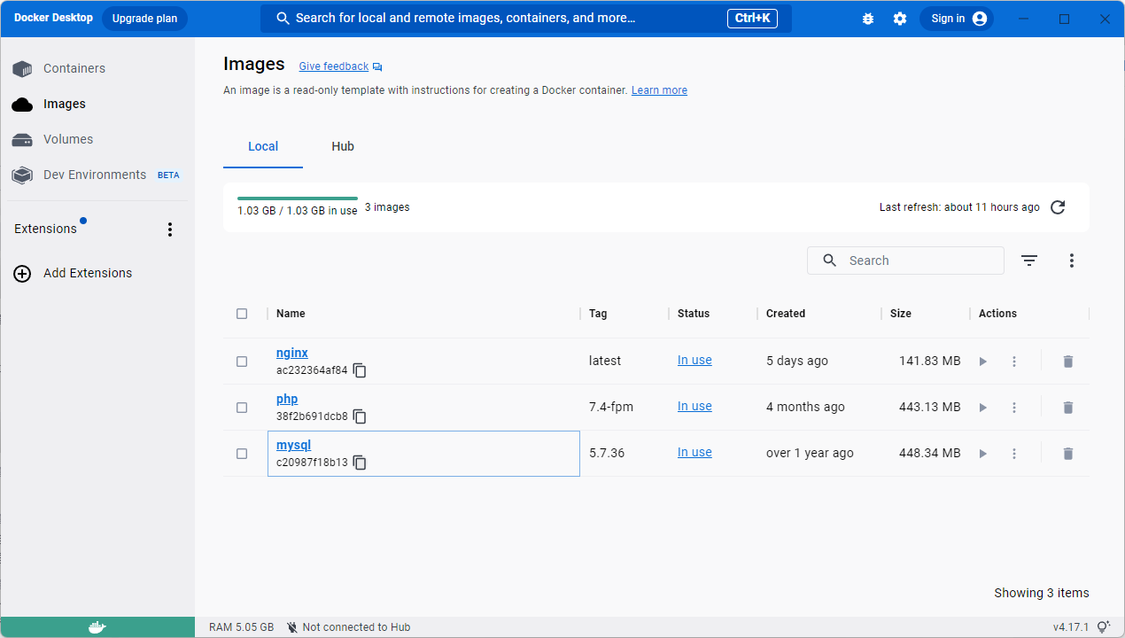Focus the images Search field
This screenshot has height=638, width=1125.
(x=905, y=261)
